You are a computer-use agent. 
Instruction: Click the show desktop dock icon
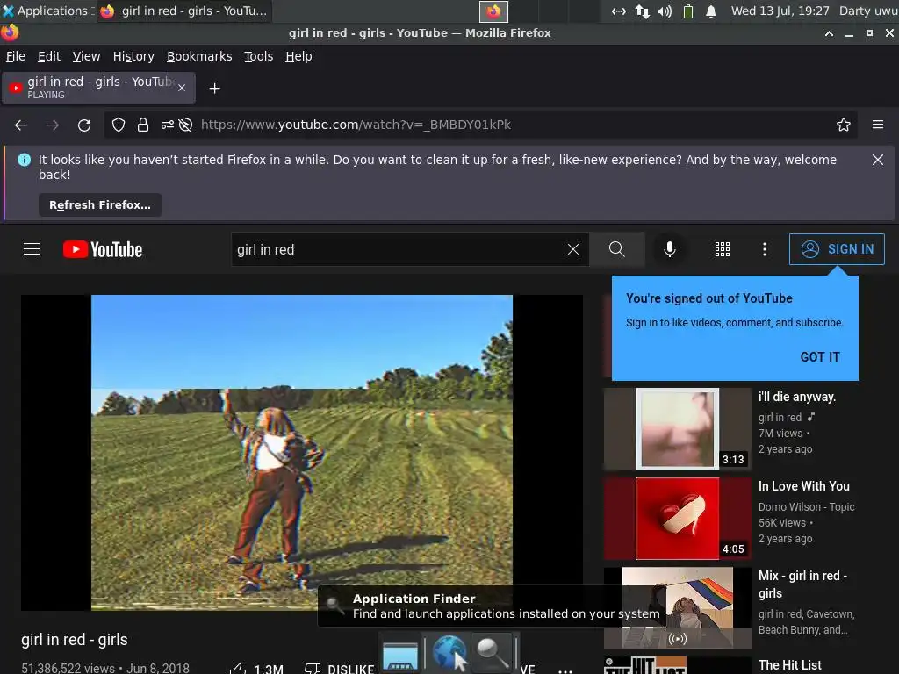click(x=400, y=656)
